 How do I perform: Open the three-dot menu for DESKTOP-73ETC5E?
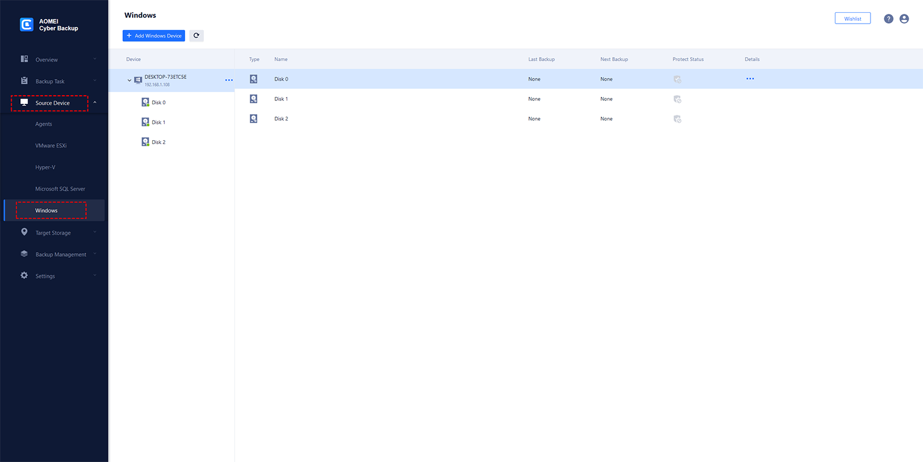click(x=229, y=80)
